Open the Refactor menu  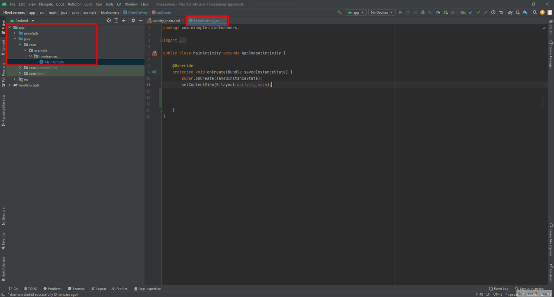(x=74, y=4)
